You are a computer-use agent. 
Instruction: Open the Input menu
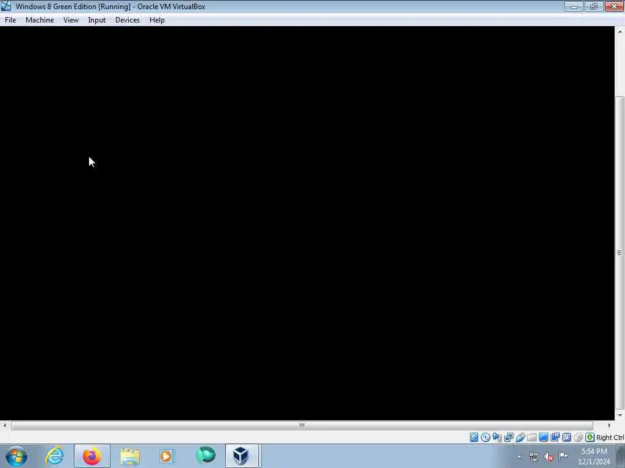(x=97, y=20)
